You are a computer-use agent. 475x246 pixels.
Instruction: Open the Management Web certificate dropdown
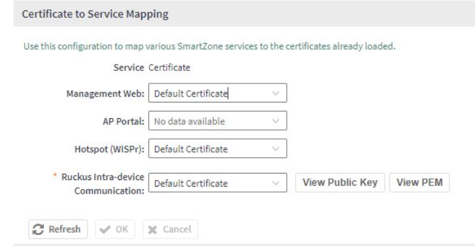tap(218, 93)
